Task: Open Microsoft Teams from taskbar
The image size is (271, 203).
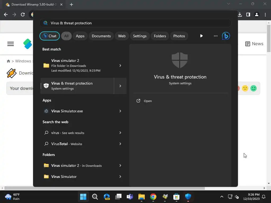Action: pyautogui.click(x=130, y=196)
